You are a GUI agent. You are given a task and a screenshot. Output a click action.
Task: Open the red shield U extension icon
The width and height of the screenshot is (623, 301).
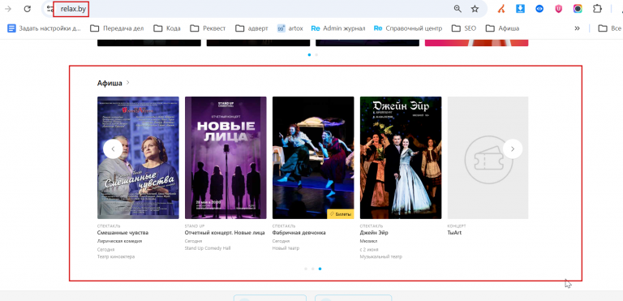[559, 9]
